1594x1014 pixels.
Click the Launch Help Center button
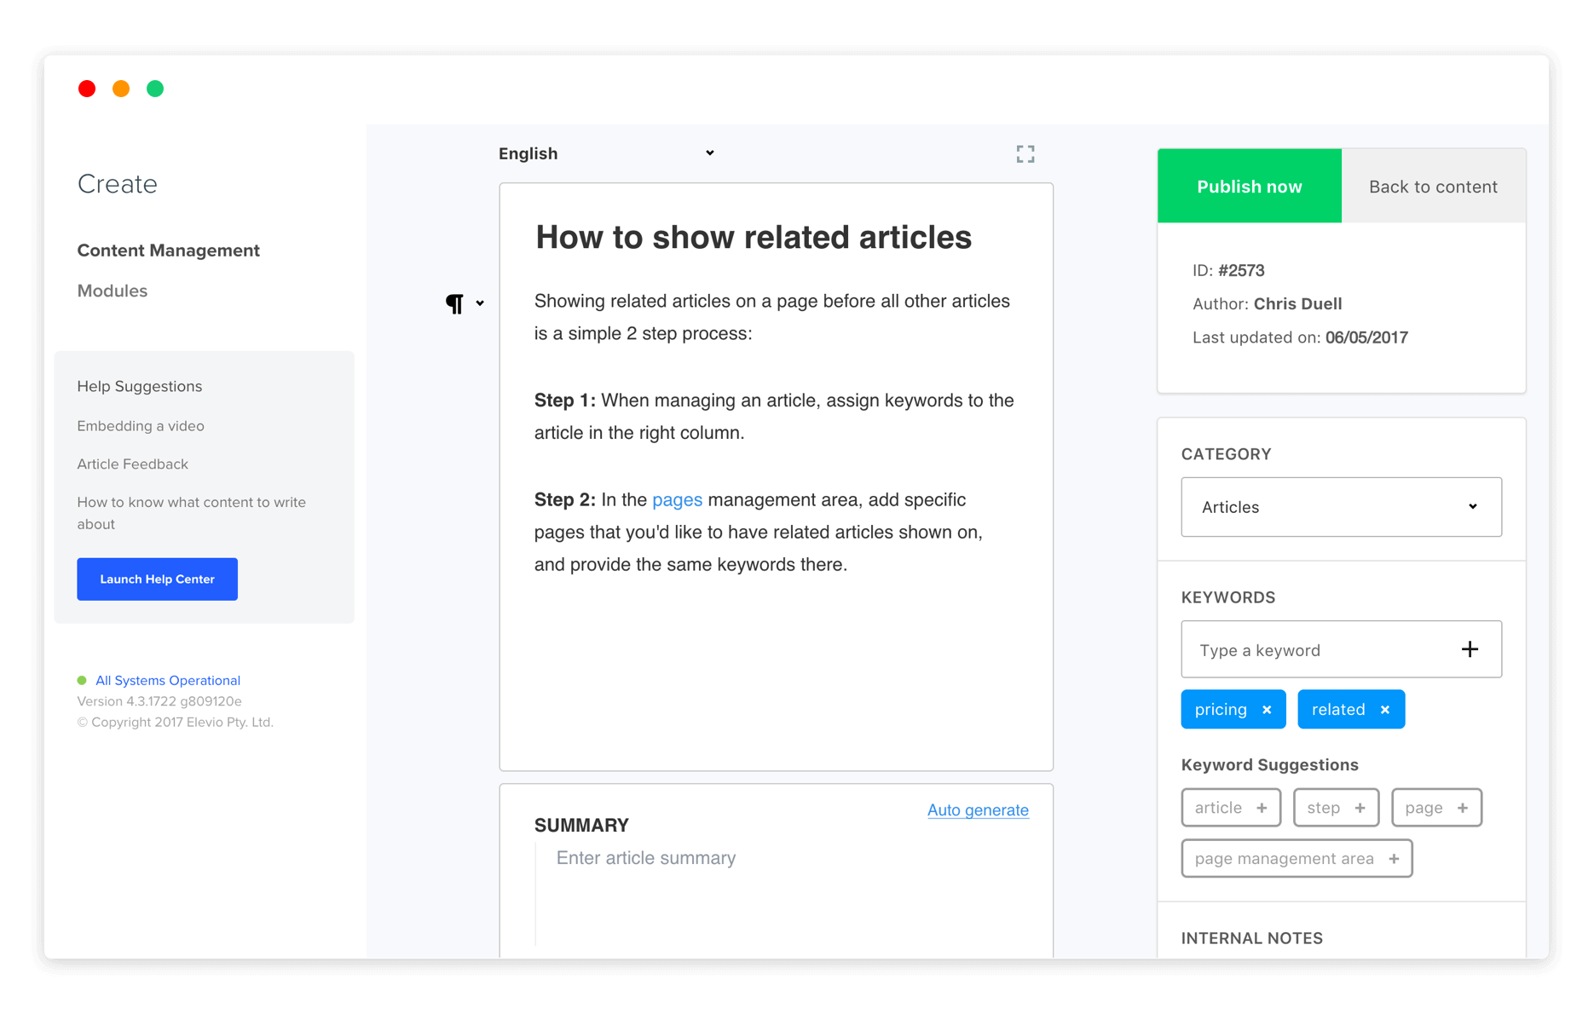coord(157,579)
